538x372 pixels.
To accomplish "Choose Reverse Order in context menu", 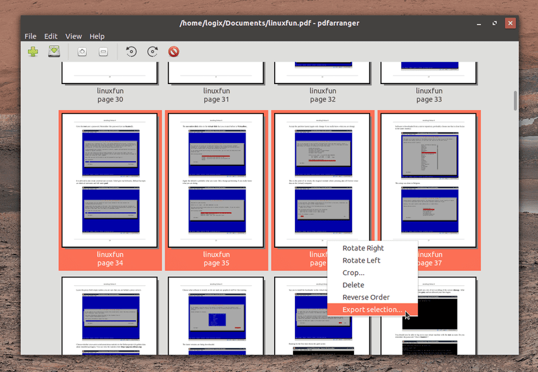I will tap(372, 298).
